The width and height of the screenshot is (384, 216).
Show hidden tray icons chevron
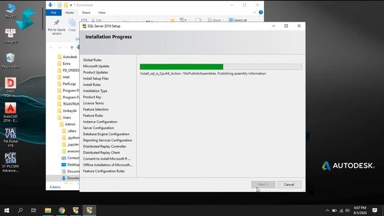pyautogui.click(x=328, y=211)
